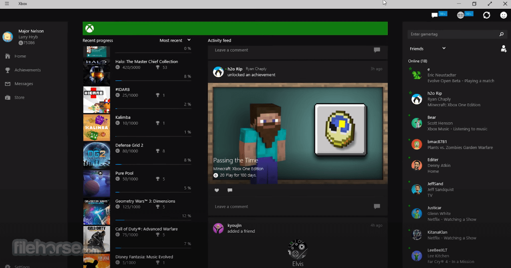Open Settings at the sidebar bottom

(22, 266)
